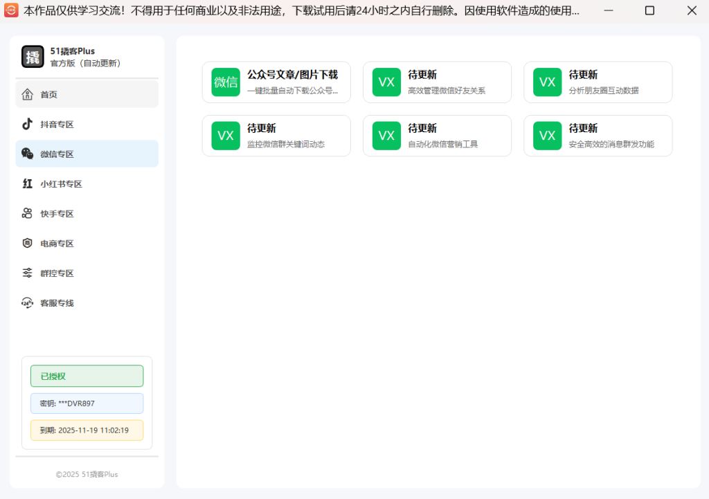Click the sliders icon for 群控专区

click(x=28, y=273)
